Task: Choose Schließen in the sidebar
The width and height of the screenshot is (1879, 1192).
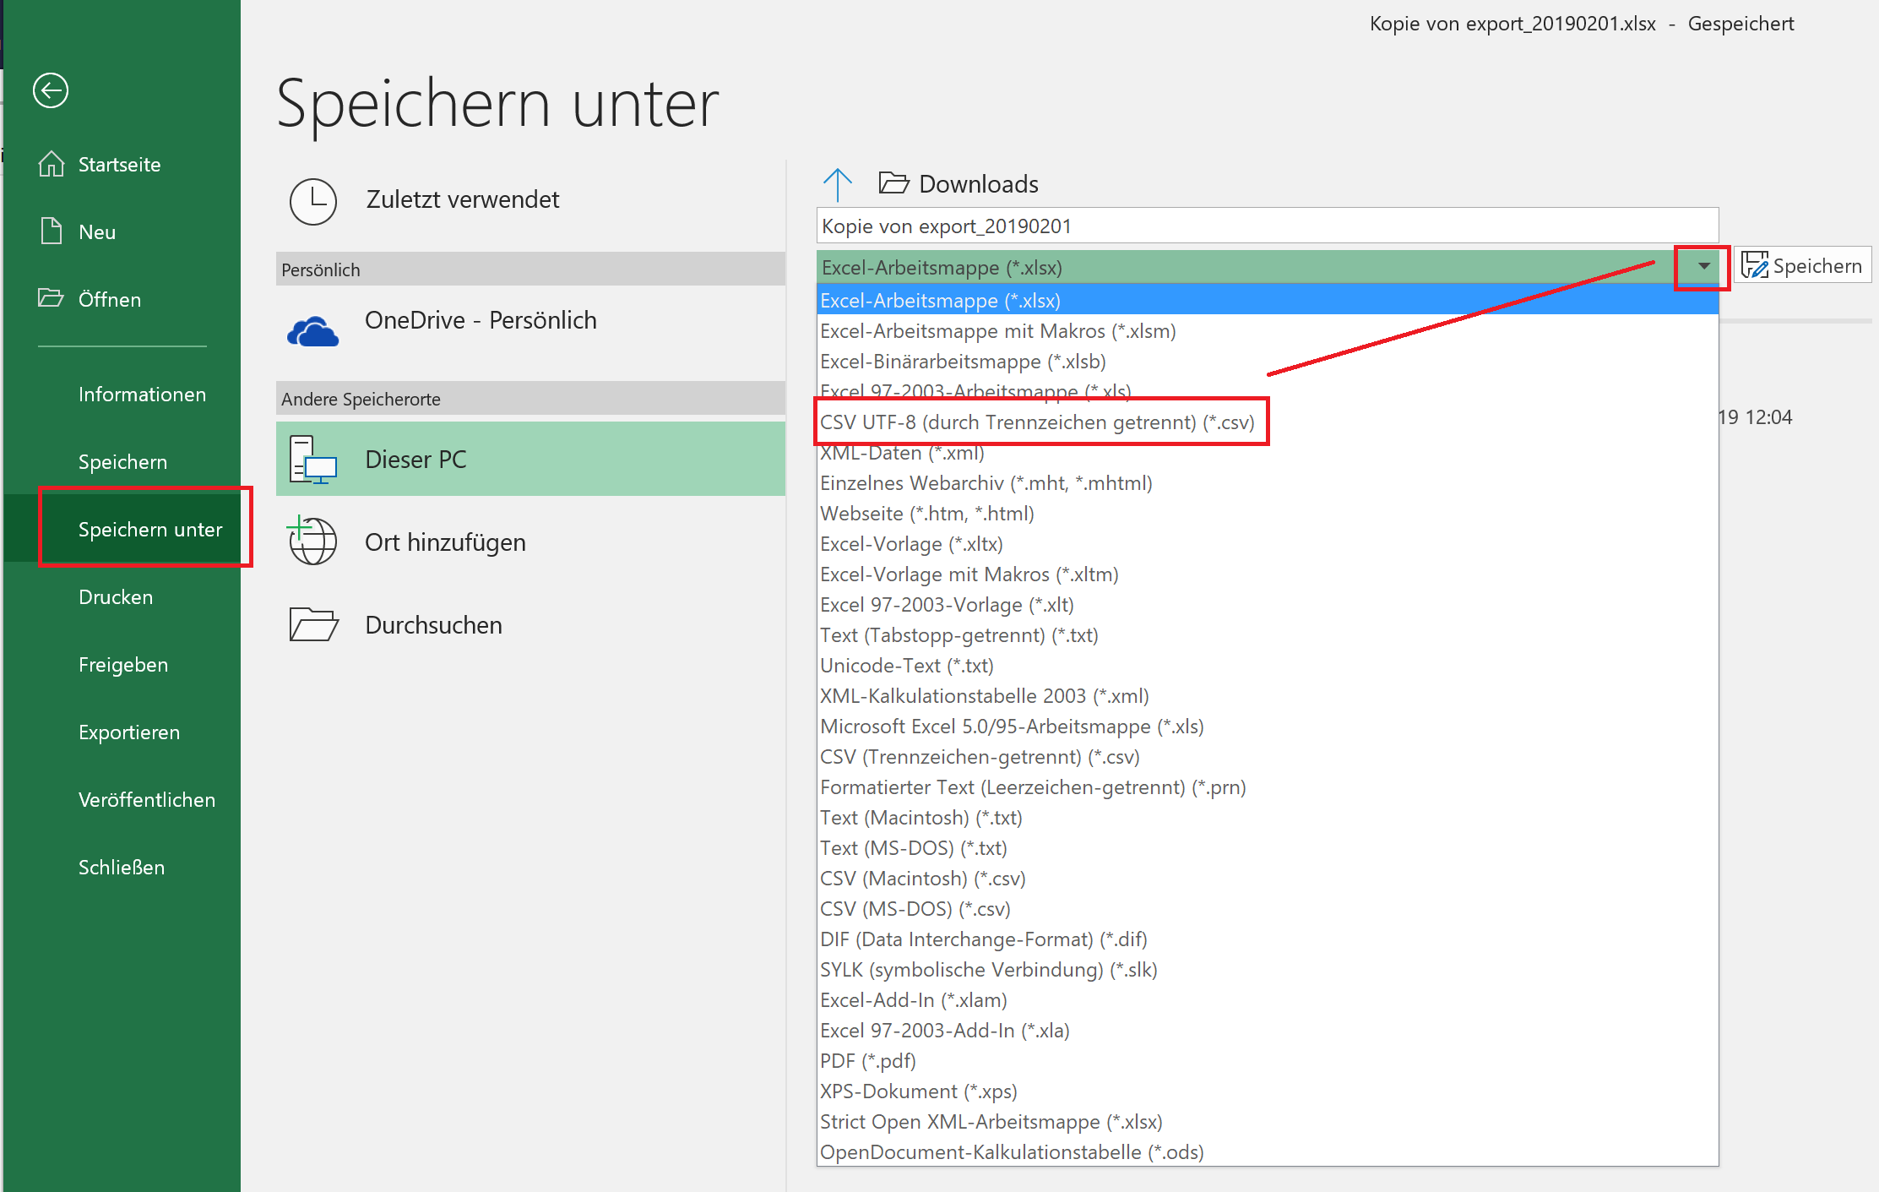Action: (x=122, y=868)
